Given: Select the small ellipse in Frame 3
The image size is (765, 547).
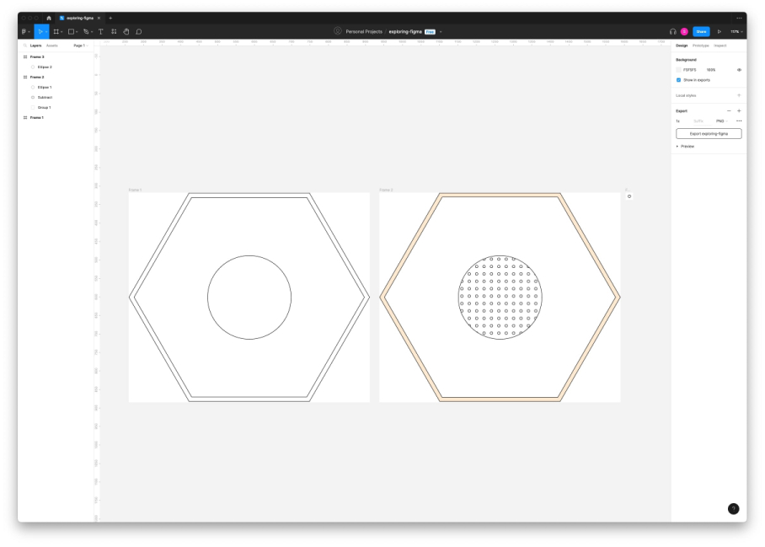Looking at the screenshot, I should point(629,196).
